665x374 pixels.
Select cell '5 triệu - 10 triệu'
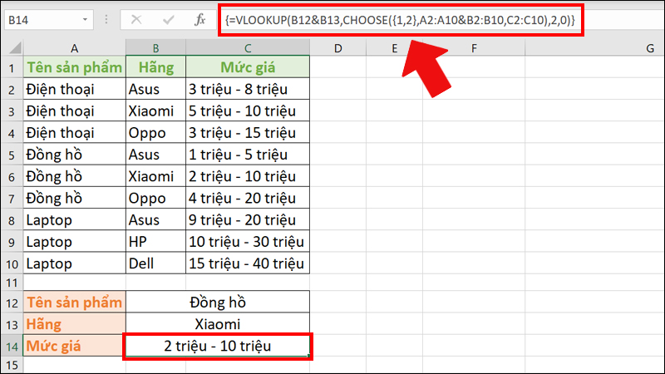pos(248,111)
